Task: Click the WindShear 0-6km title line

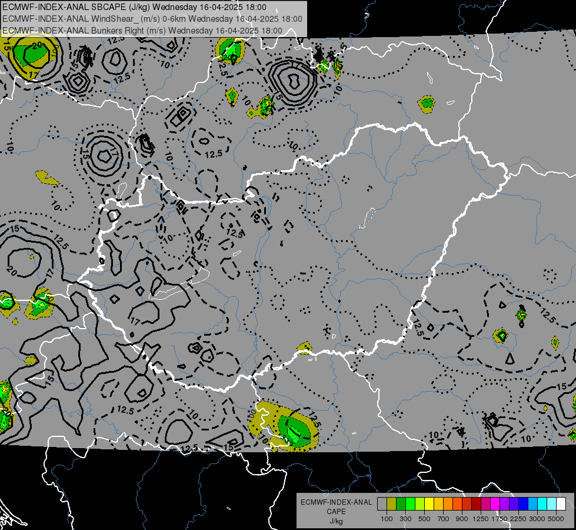Action: pos(152,19)
